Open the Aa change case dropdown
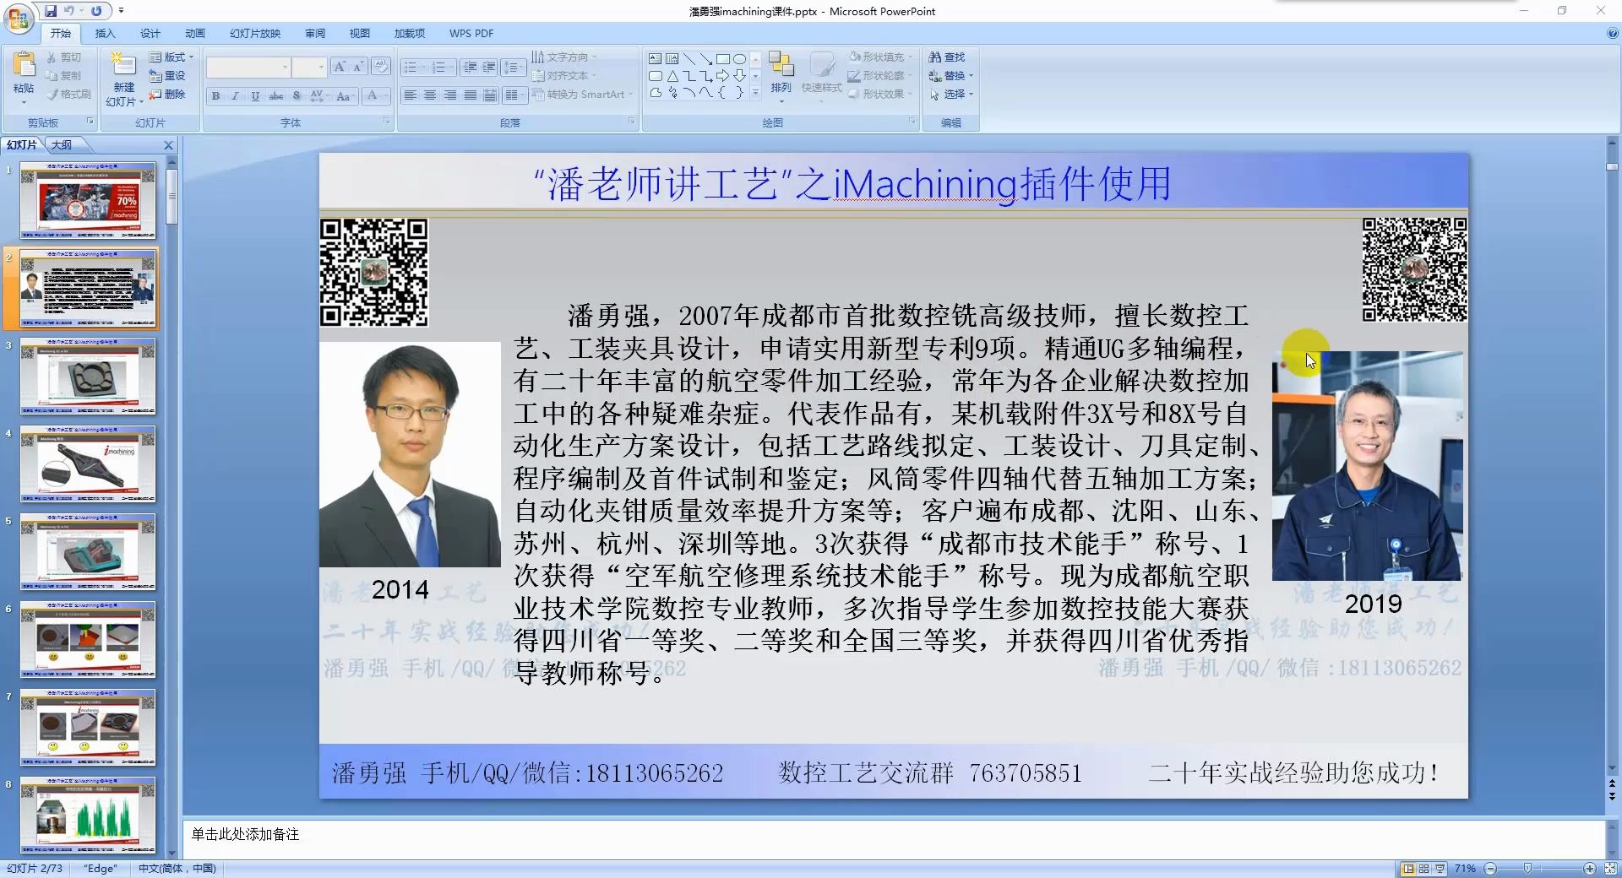 pyautogui.click(x=344, y=95)
